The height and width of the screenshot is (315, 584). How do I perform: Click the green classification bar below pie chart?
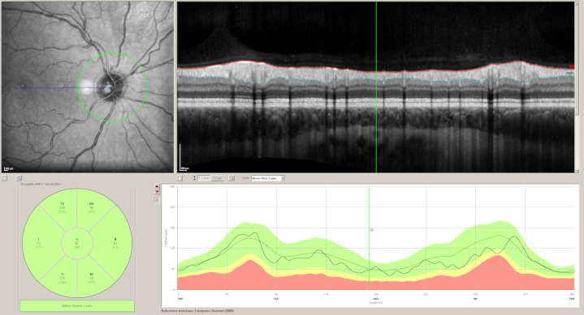[77, 306]
